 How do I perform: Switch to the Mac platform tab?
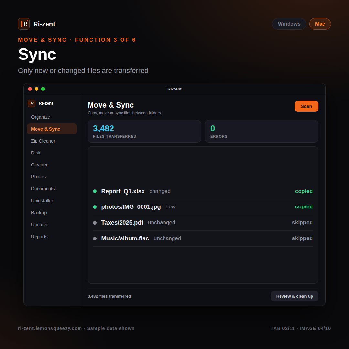click(320, 24)
